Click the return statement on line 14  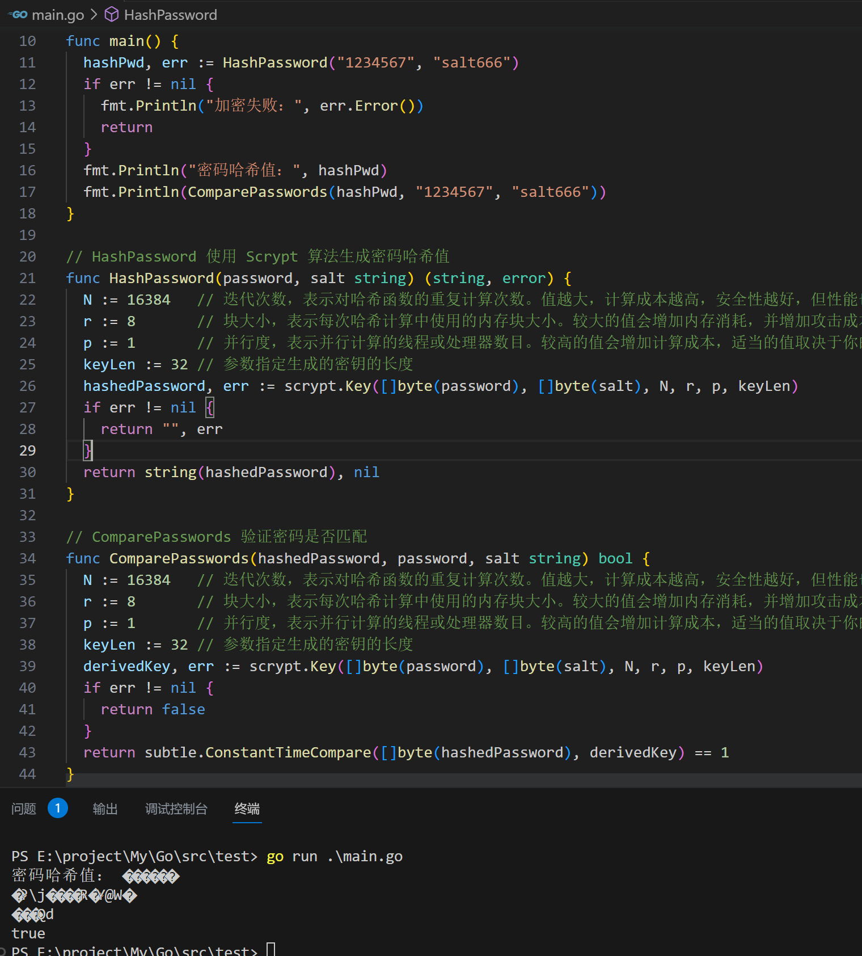(126, 127)
